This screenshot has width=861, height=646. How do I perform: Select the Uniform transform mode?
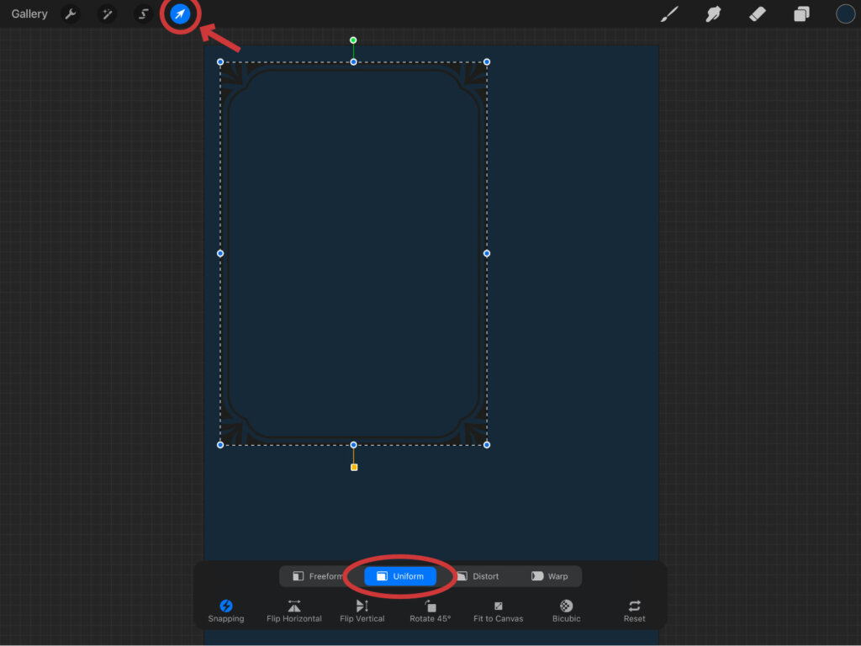pos(400,576)
